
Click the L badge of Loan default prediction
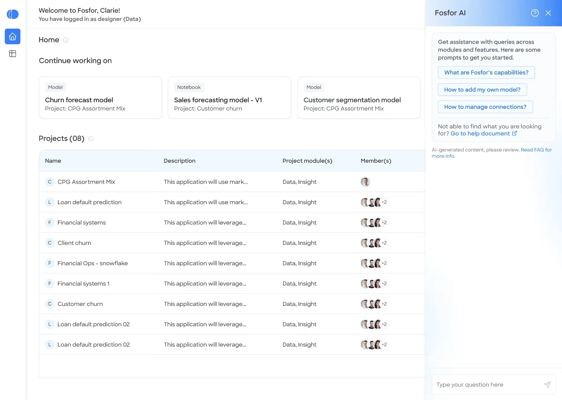point(50,202)
